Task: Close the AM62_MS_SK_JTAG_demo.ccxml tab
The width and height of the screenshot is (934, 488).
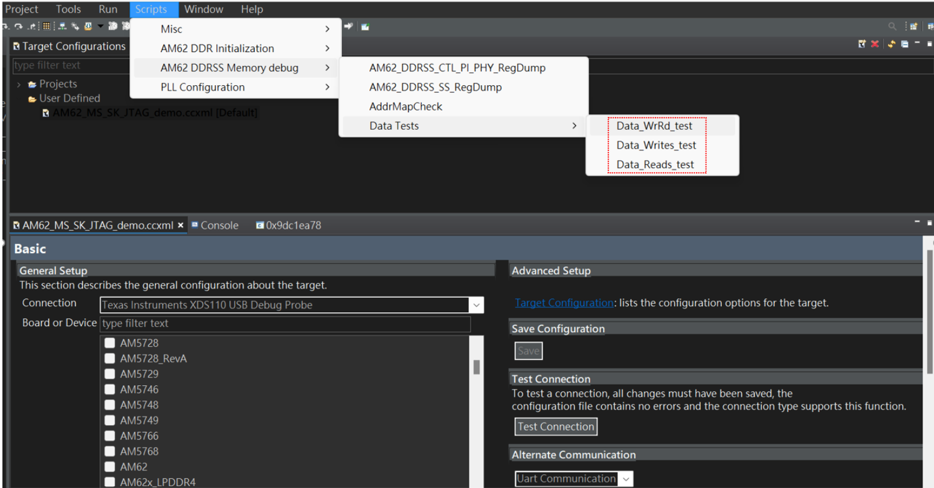Action: click(180, 225)
